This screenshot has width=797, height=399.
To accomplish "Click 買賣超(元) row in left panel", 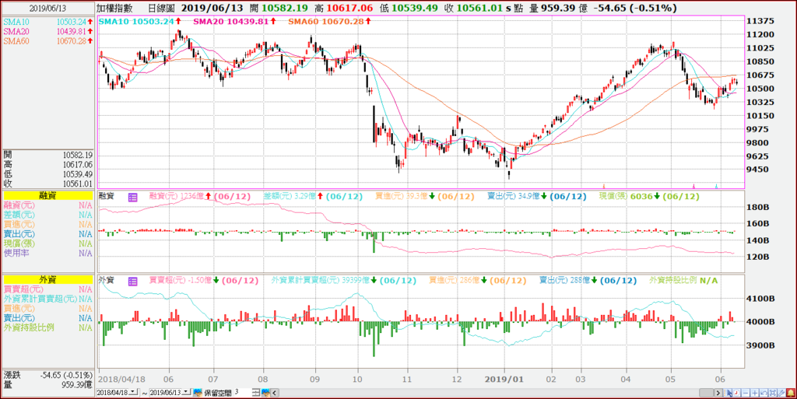I will point(47,289).
